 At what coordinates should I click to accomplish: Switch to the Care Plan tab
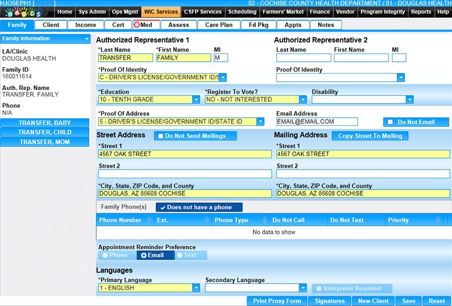219,25
